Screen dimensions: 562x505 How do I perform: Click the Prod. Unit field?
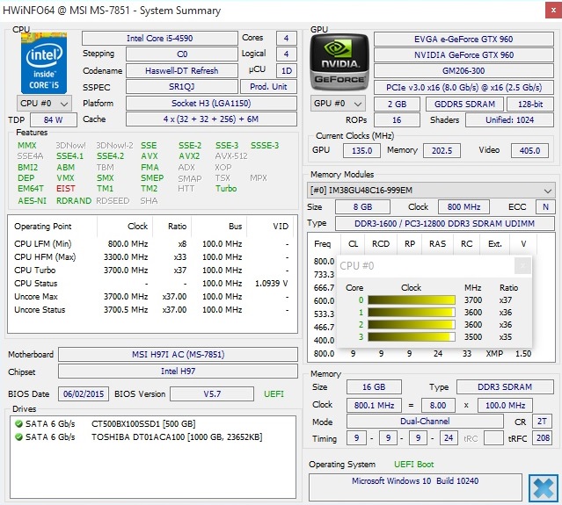coord(268,87)
